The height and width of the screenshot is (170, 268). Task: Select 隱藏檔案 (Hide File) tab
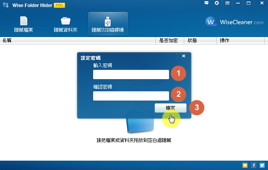tap(24, 24)
